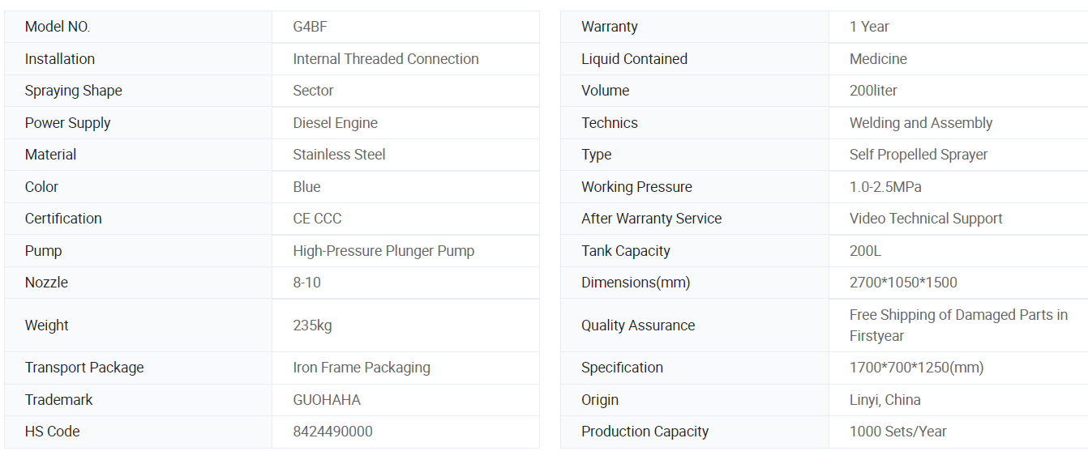Select the Stainless Steel material value

point(339,155)
